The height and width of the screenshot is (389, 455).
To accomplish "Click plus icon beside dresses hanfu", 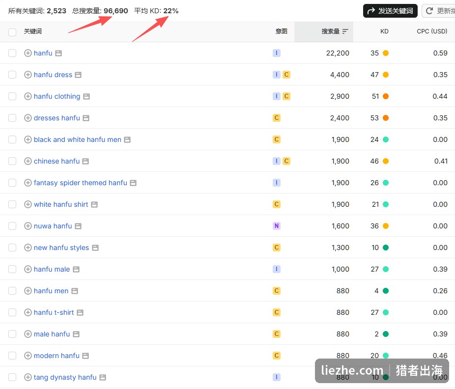I will [x=28, y=118].
